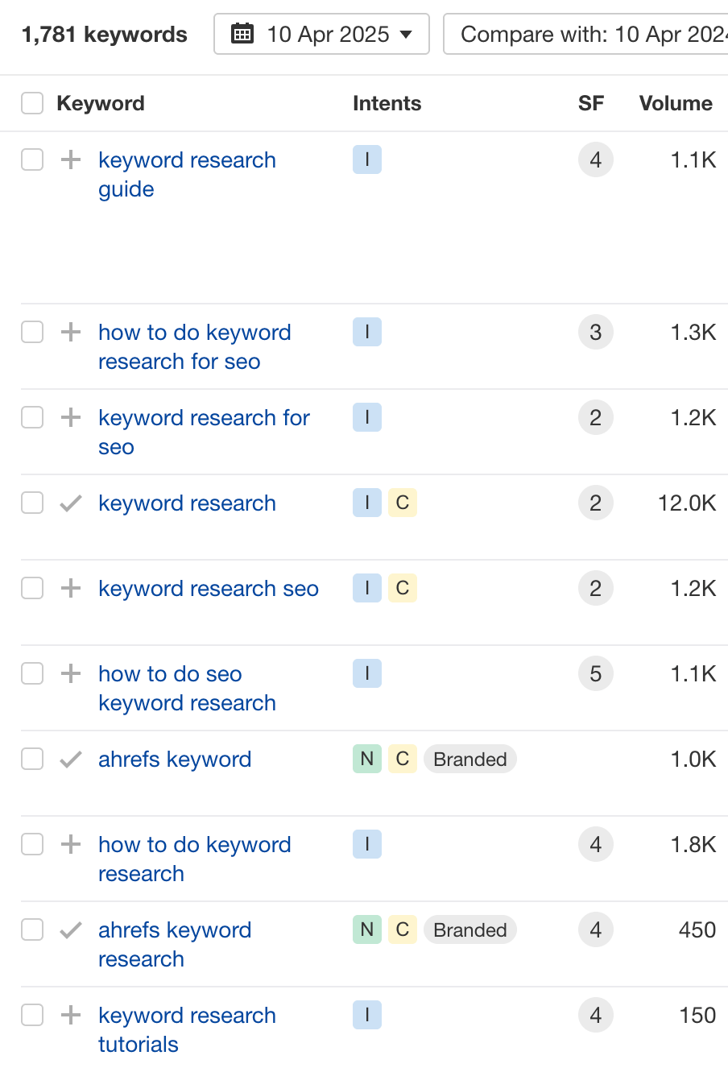The image size is (728, 1068).
Task: Check the box next to 'keyword research for seo'
Action: tap(32, 417)
